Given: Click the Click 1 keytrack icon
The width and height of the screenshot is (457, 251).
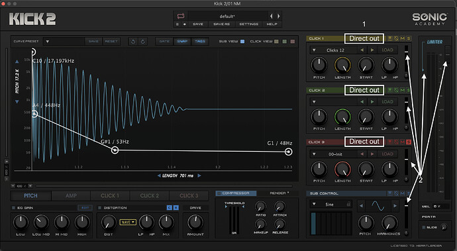Looking at the screenshot, I should coord(390,38).
